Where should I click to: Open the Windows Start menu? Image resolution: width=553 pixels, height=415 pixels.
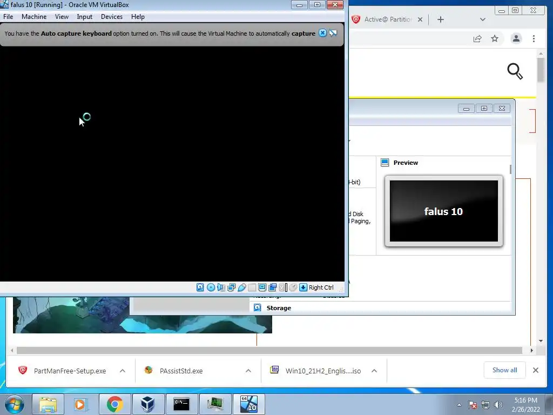pos(15,404)
